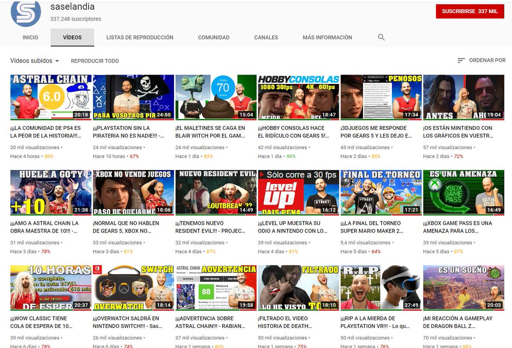This screenshot has height=348, width=512.
Task: Open the PENOSOS video thumbnail
Action: [x=381, y=98]
